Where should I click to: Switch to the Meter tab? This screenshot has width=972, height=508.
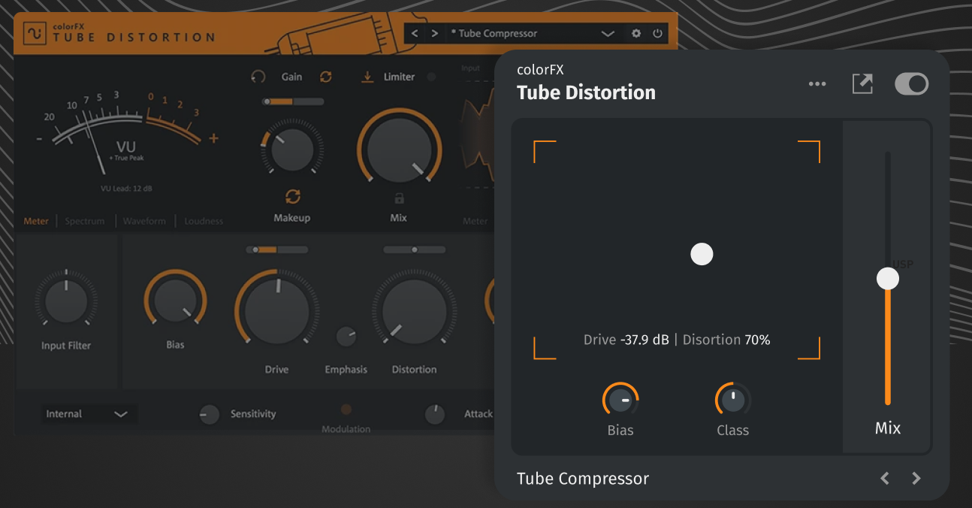click(36, 221)
